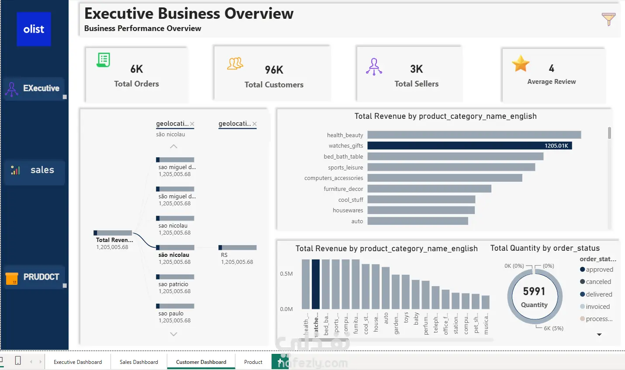Click the mobile layout phone icon

(18, 360)
